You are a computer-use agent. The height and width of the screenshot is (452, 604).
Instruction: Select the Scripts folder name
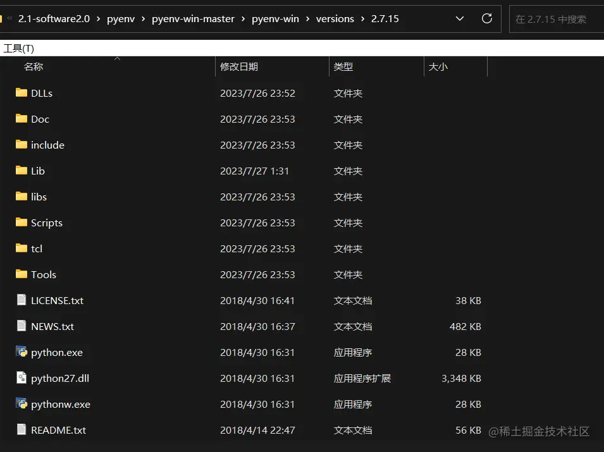coord(47,223)
